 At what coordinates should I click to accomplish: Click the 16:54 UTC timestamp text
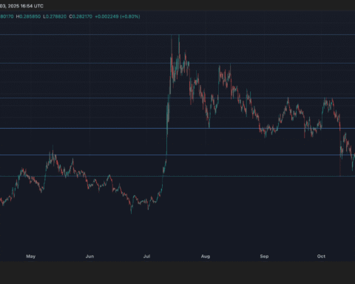[32, 6]
